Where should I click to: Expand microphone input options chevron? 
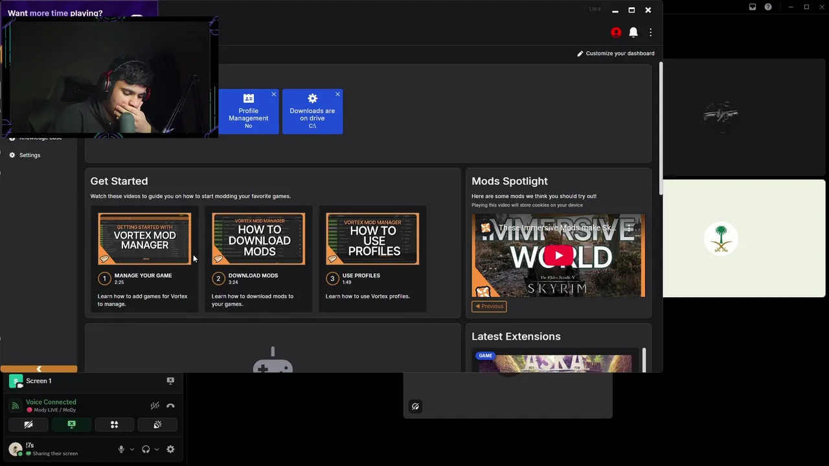point(132,449)
